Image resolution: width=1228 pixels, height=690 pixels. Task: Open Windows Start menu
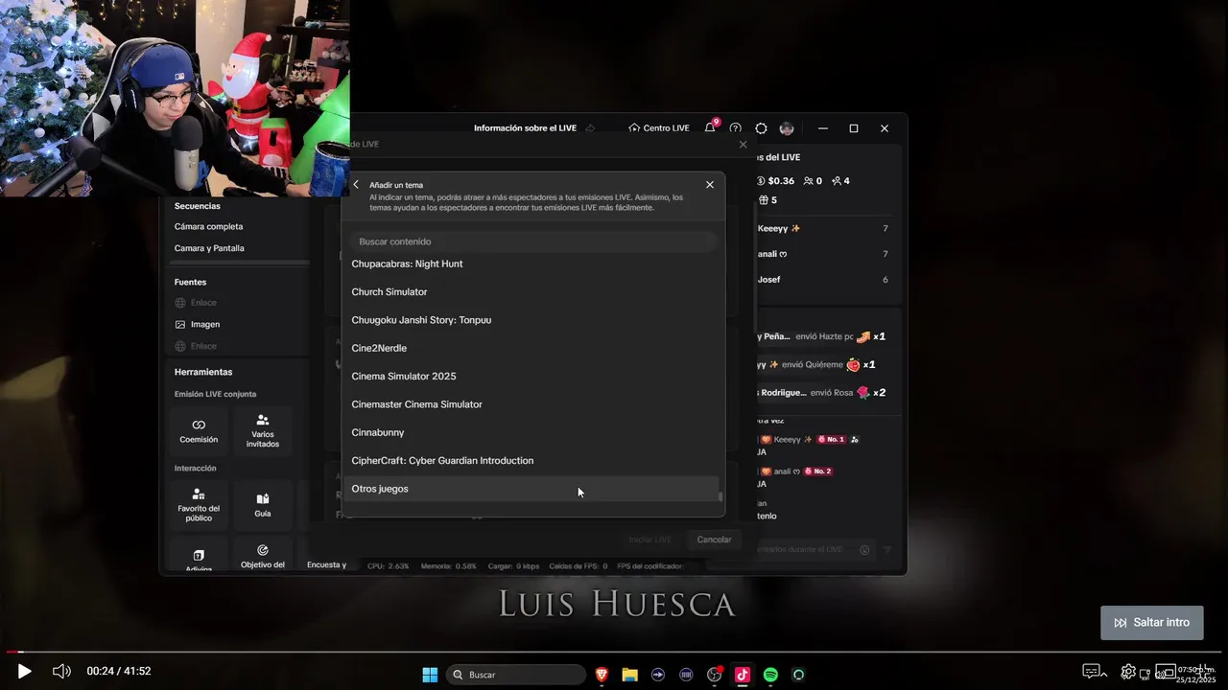430,675
